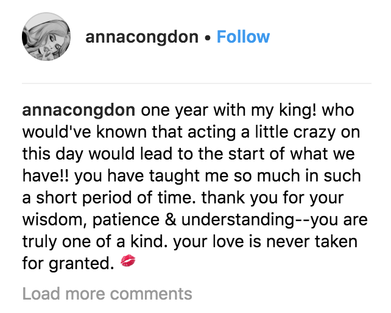Screen dimensions: 391x313
Task: Load more comments on the post
Action: pyautogui.click(x=107, y=294)
